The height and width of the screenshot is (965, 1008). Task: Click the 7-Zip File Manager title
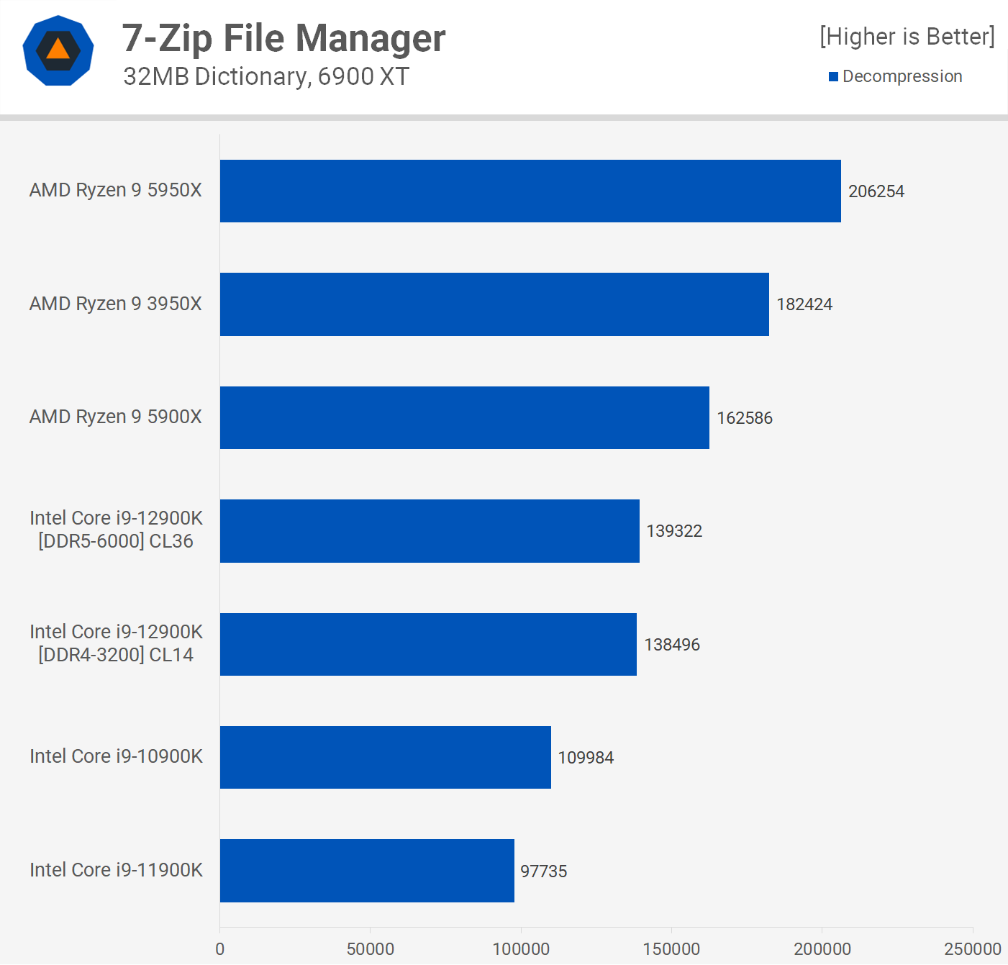(283, 38)
